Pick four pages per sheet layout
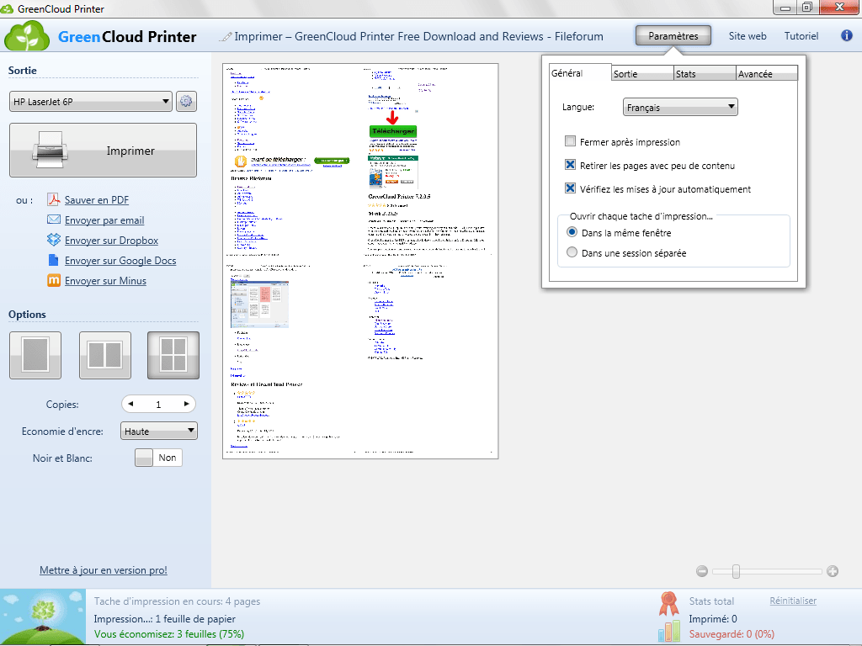The width and height of the screenshot is (862, 646). [x=173, y=356]
